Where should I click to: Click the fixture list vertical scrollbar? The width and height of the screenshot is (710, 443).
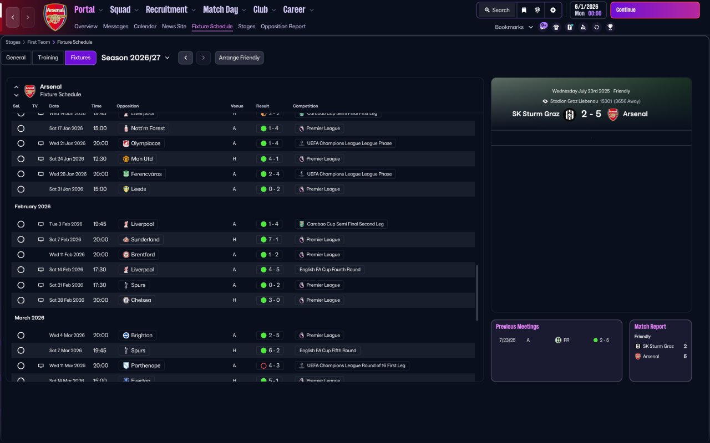[x=477, y=292]
